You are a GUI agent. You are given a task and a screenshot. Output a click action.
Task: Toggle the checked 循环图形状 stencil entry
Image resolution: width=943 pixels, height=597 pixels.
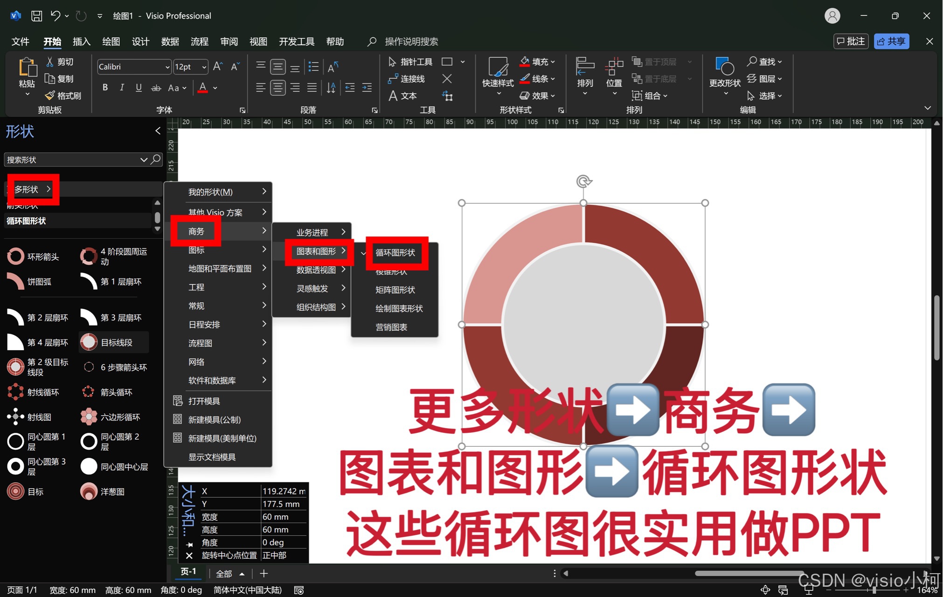[x=395, y=252]
